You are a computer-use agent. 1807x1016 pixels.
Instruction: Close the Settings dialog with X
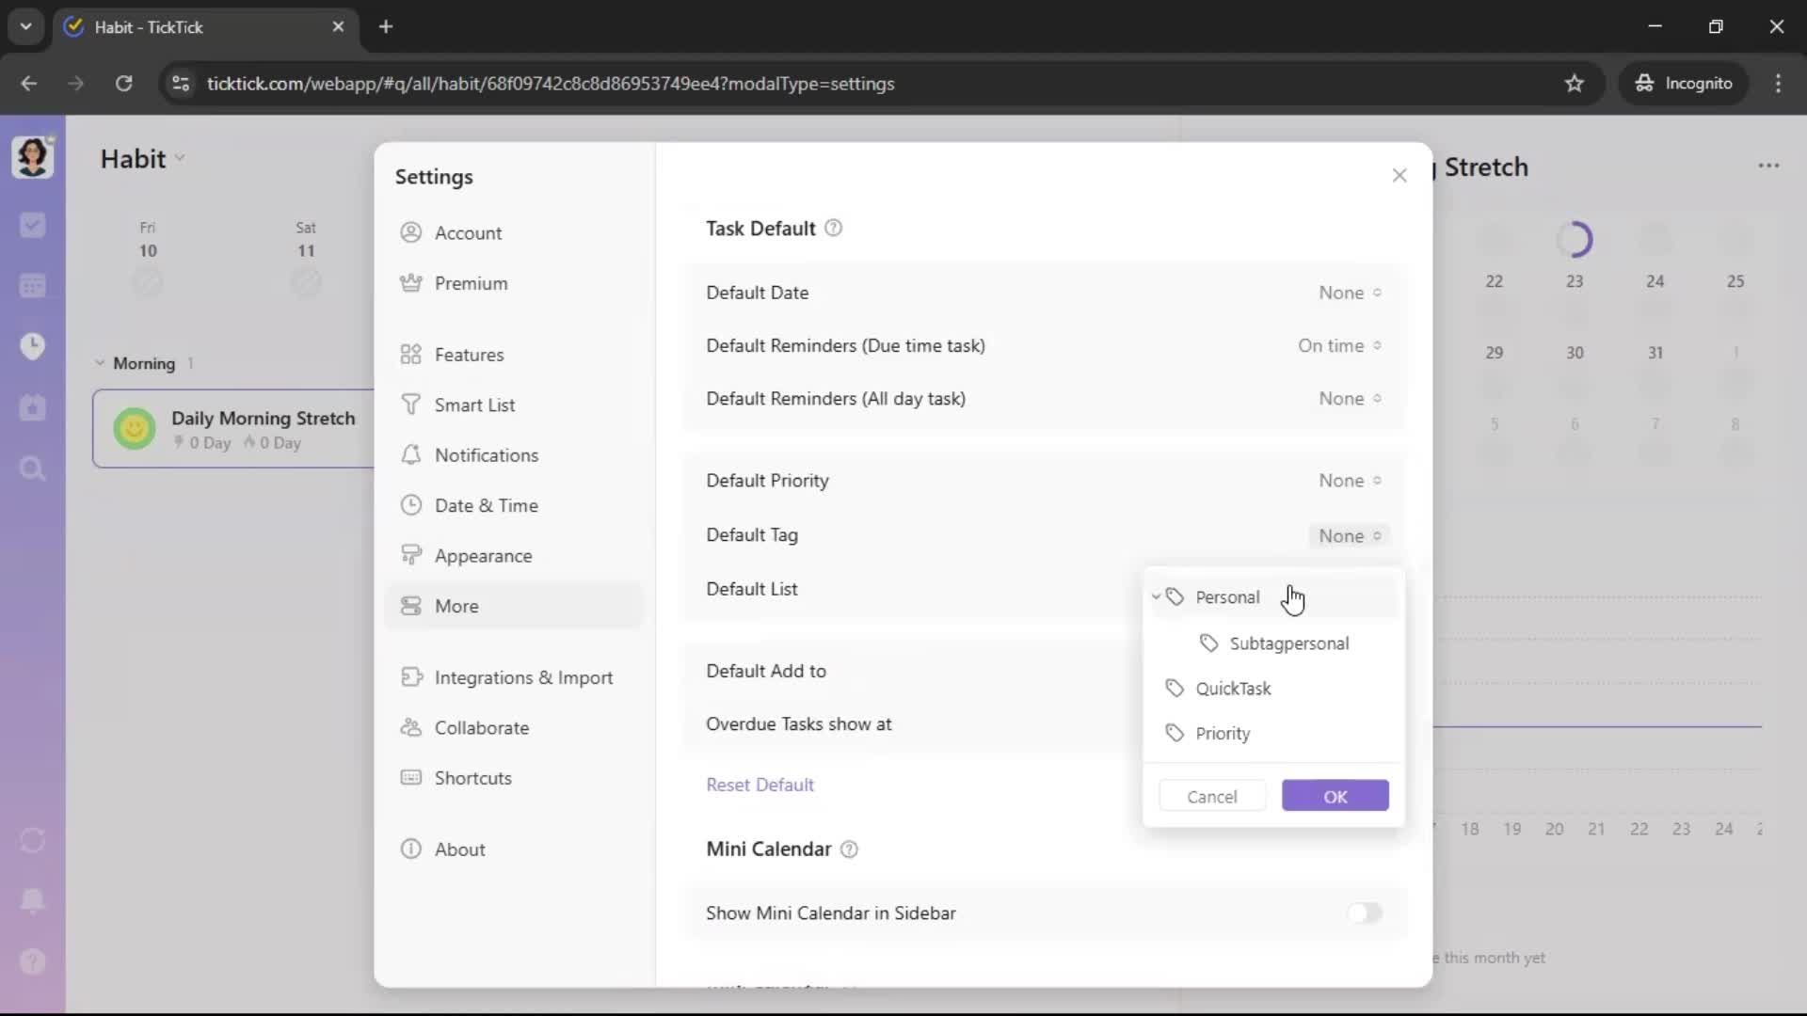pyautogui.click(x=1399, y=176)
